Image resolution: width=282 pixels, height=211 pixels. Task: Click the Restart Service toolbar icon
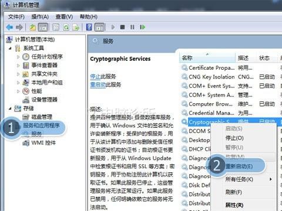click(x=143, y=27)
